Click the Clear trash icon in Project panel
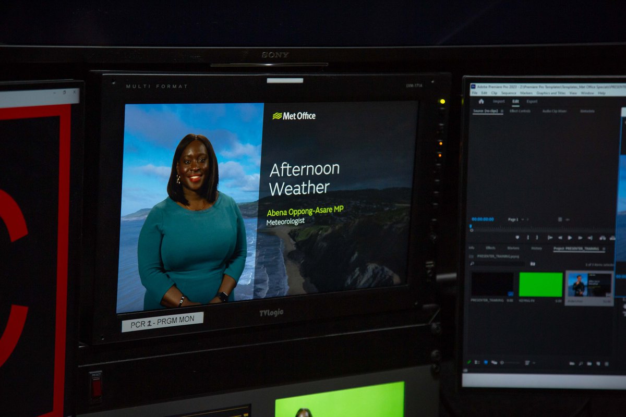The width and height of the screenshot is (626, 417). click(x=607, y=363)
